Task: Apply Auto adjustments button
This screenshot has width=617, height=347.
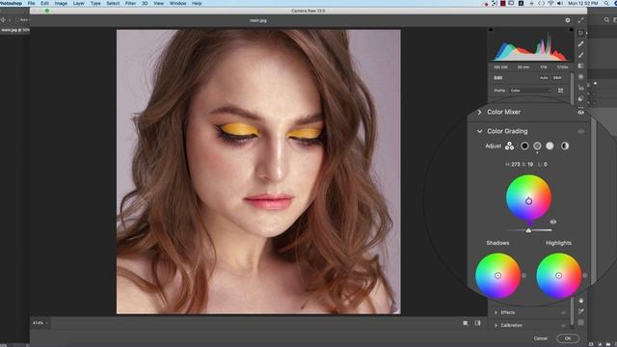Action: [x=544, y=78]
